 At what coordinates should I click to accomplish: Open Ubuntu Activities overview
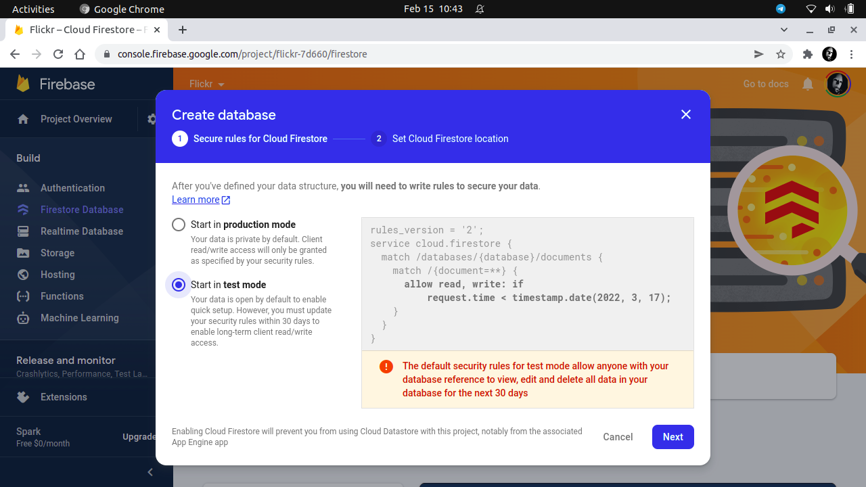(33, 9)
